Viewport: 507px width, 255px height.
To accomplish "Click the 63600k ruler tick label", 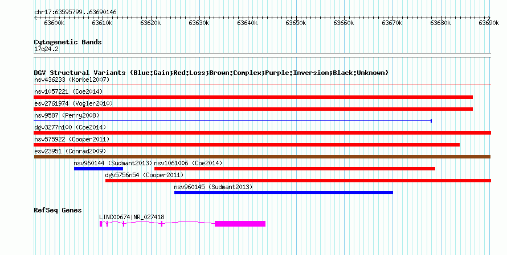I will [x=54, y=23].
